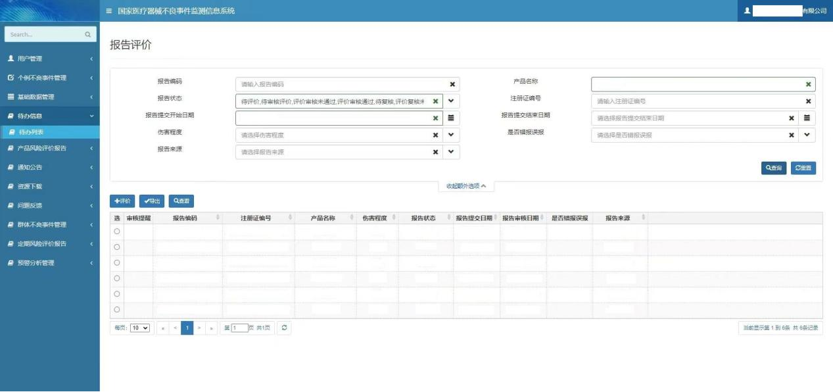Clear the 报告编码 field with its X icon

[452, 84]
